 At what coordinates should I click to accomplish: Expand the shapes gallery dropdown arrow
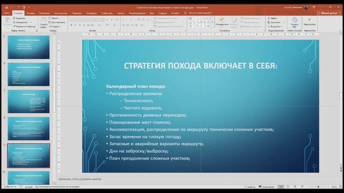click(212, 23)
